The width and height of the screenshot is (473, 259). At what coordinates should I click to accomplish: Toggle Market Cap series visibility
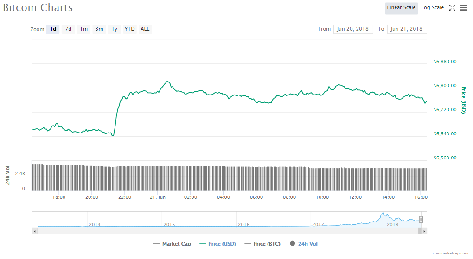[x=172, y=244]
